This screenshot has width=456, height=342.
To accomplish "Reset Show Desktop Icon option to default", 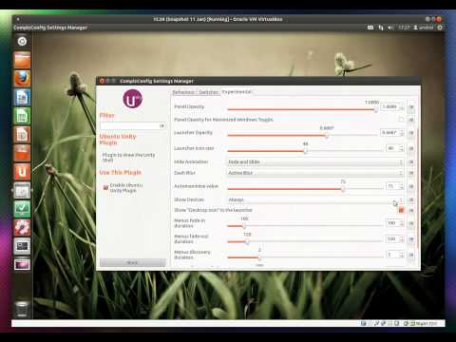I will click(411, 211).
